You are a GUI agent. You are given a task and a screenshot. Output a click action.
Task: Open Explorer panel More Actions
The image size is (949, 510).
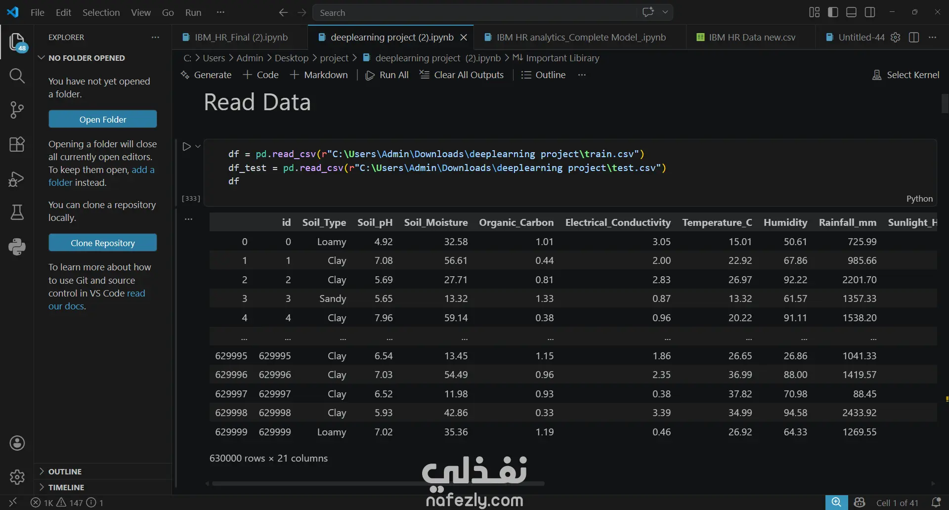[x=155, y=37]
